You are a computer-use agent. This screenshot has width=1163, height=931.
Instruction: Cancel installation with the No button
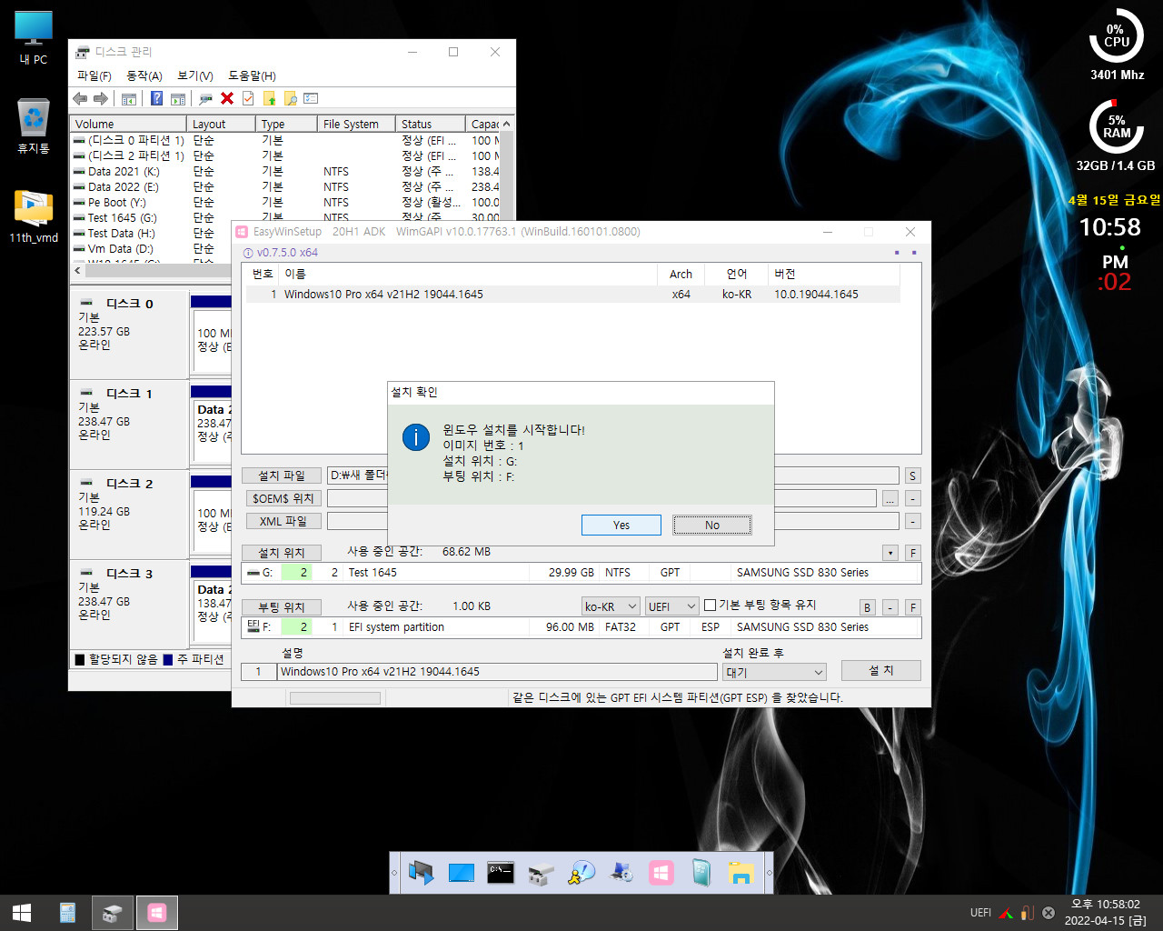tap(712, 525)
